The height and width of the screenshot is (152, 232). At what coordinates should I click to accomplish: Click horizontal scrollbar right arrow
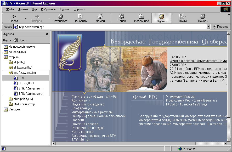pos(225,143)
